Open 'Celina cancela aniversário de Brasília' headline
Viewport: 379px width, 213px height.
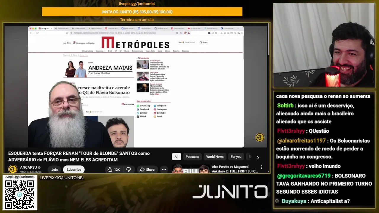[x=159, y=66]
